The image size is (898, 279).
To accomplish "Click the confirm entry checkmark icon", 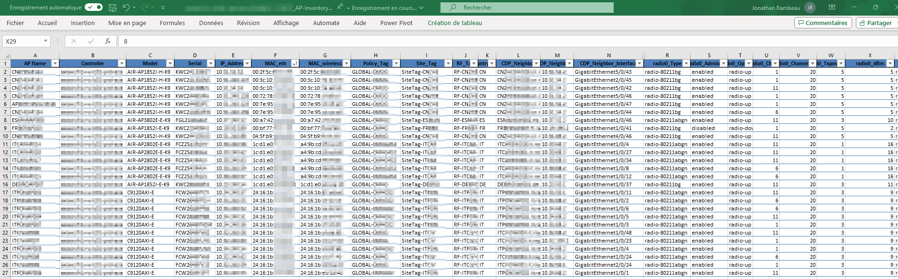I will (91, 41).
